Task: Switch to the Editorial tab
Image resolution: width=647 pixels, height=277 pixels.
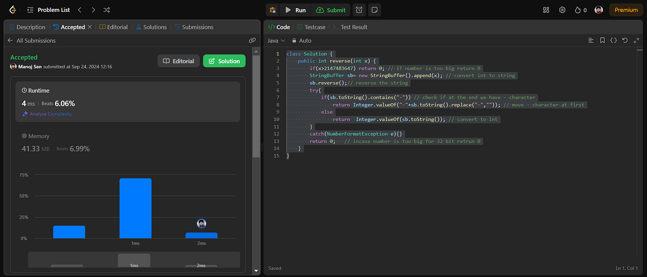Action: coord(114,27)
